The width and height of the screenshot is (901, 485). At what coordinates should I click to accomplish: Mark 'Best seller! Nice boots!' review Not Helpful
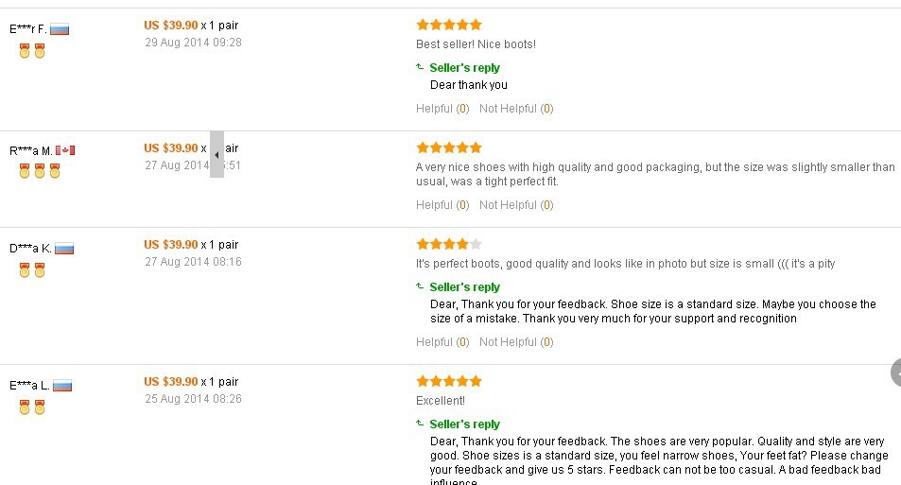coord(516,109)
